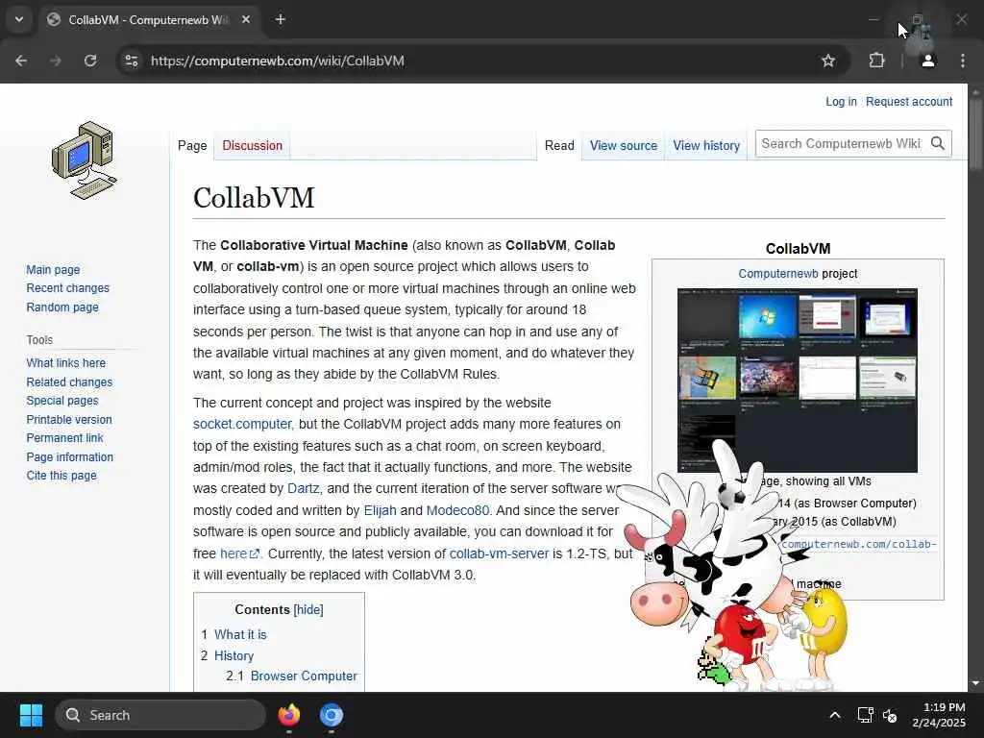Open the Modeco80 user link

[x=458, y=511]
